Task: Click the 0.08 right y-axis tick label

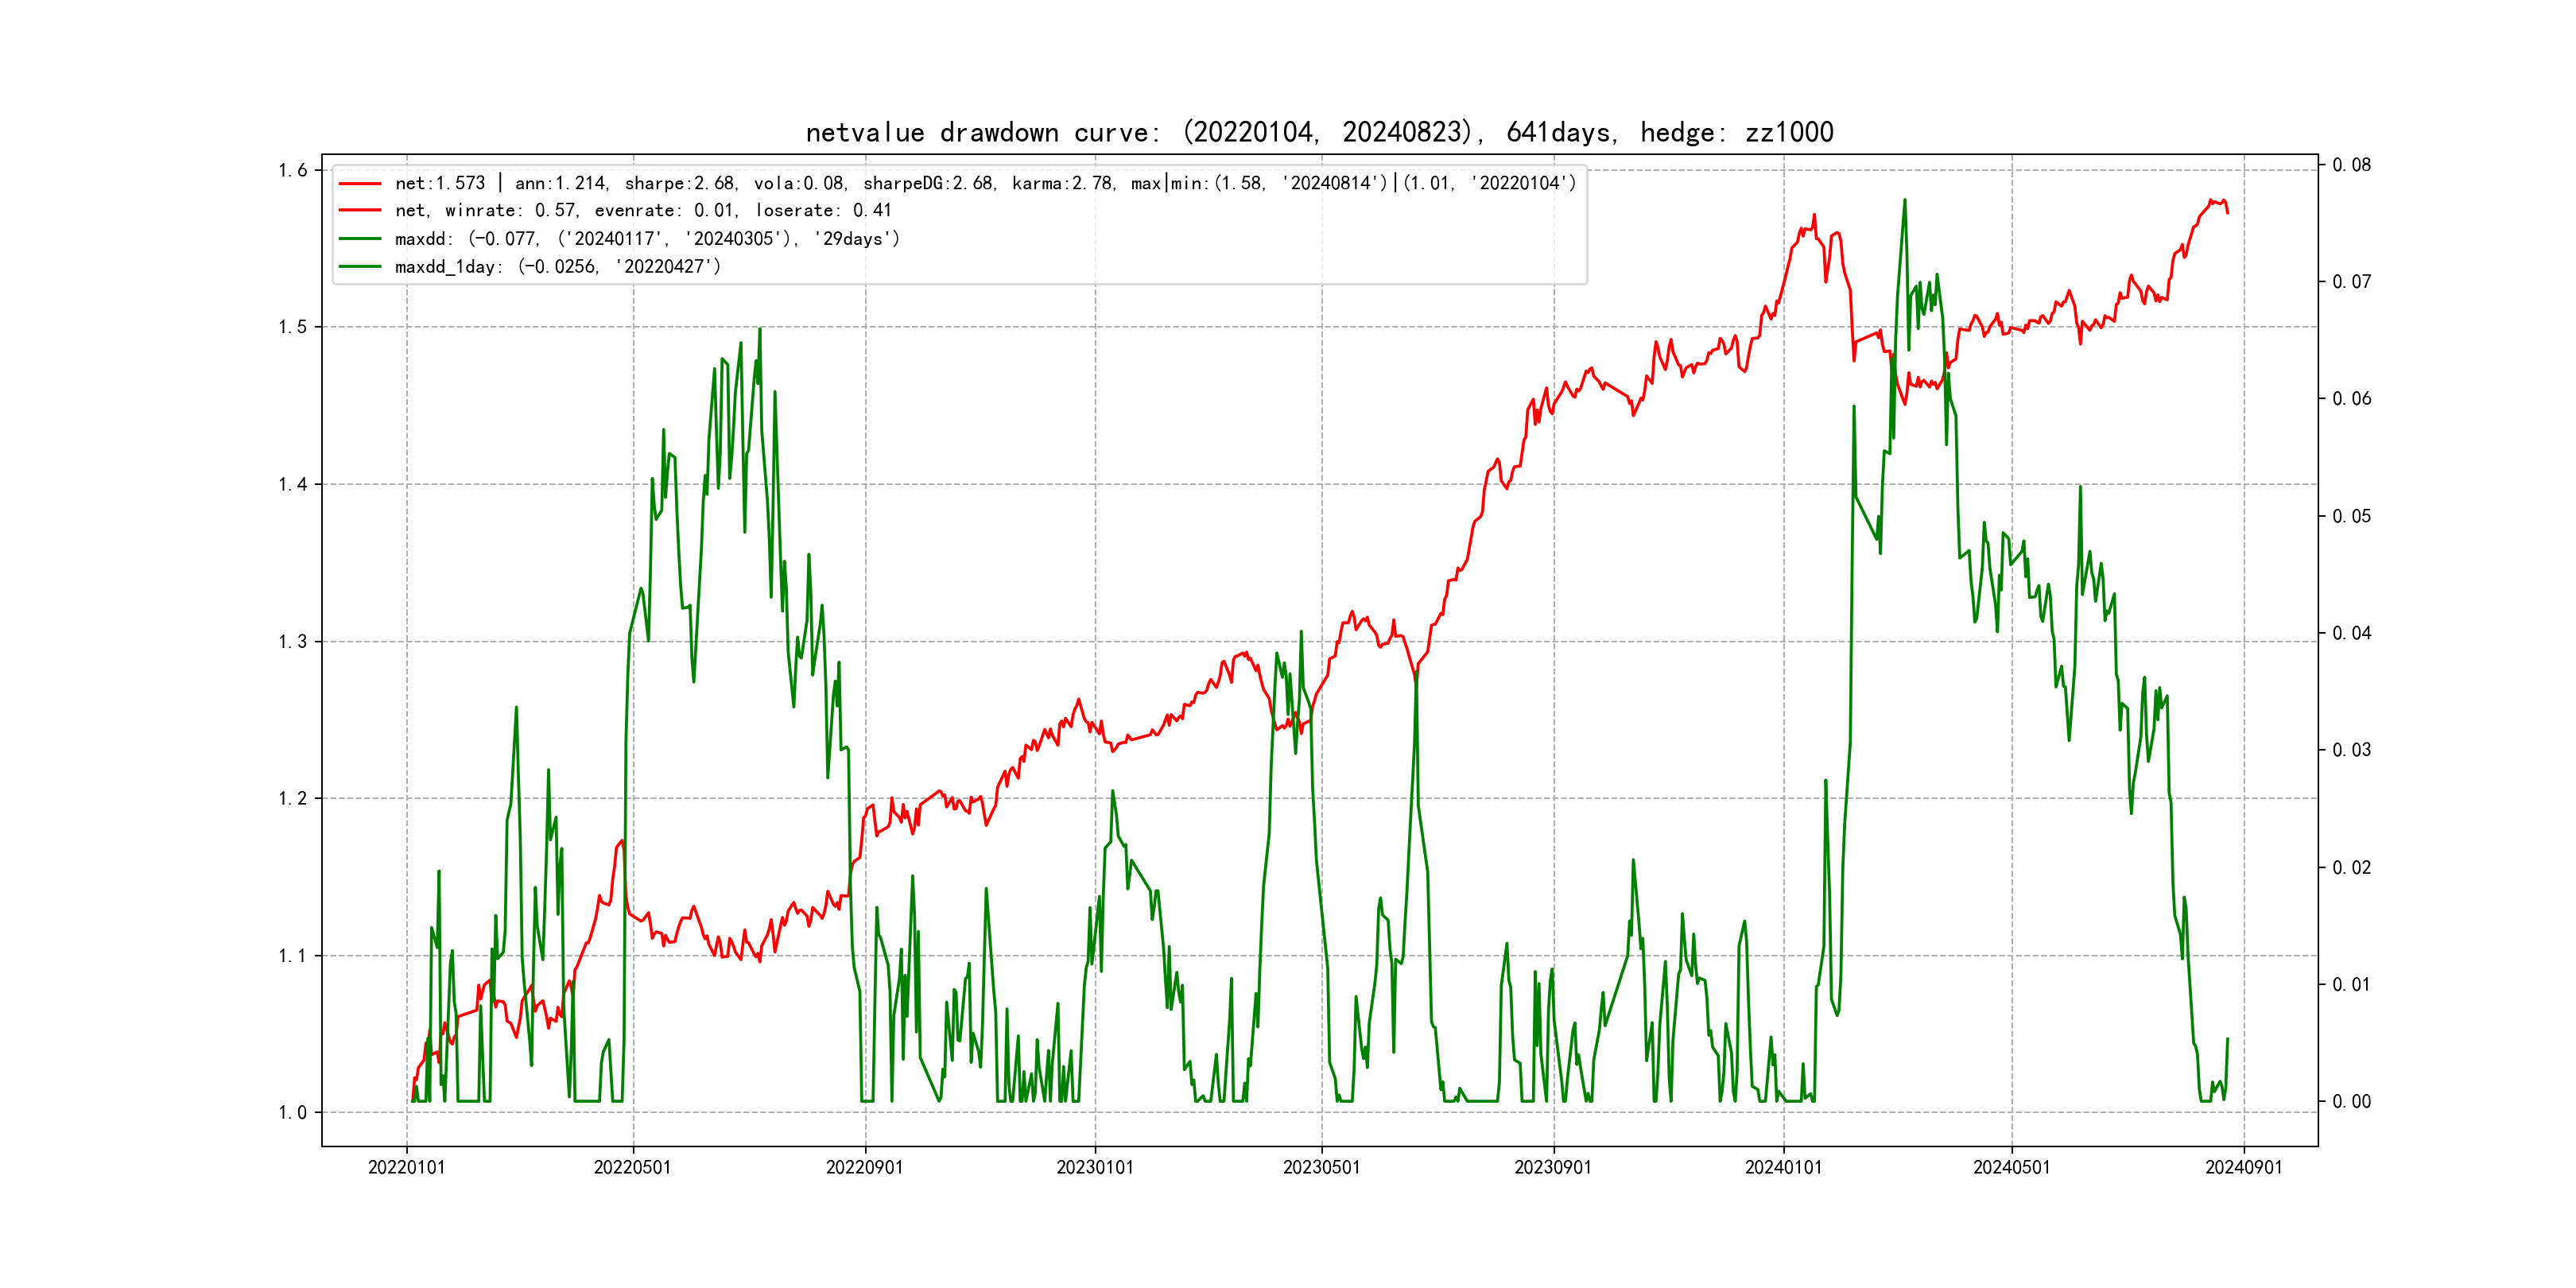Action: pyautogui.click(x=2351, y=165)
